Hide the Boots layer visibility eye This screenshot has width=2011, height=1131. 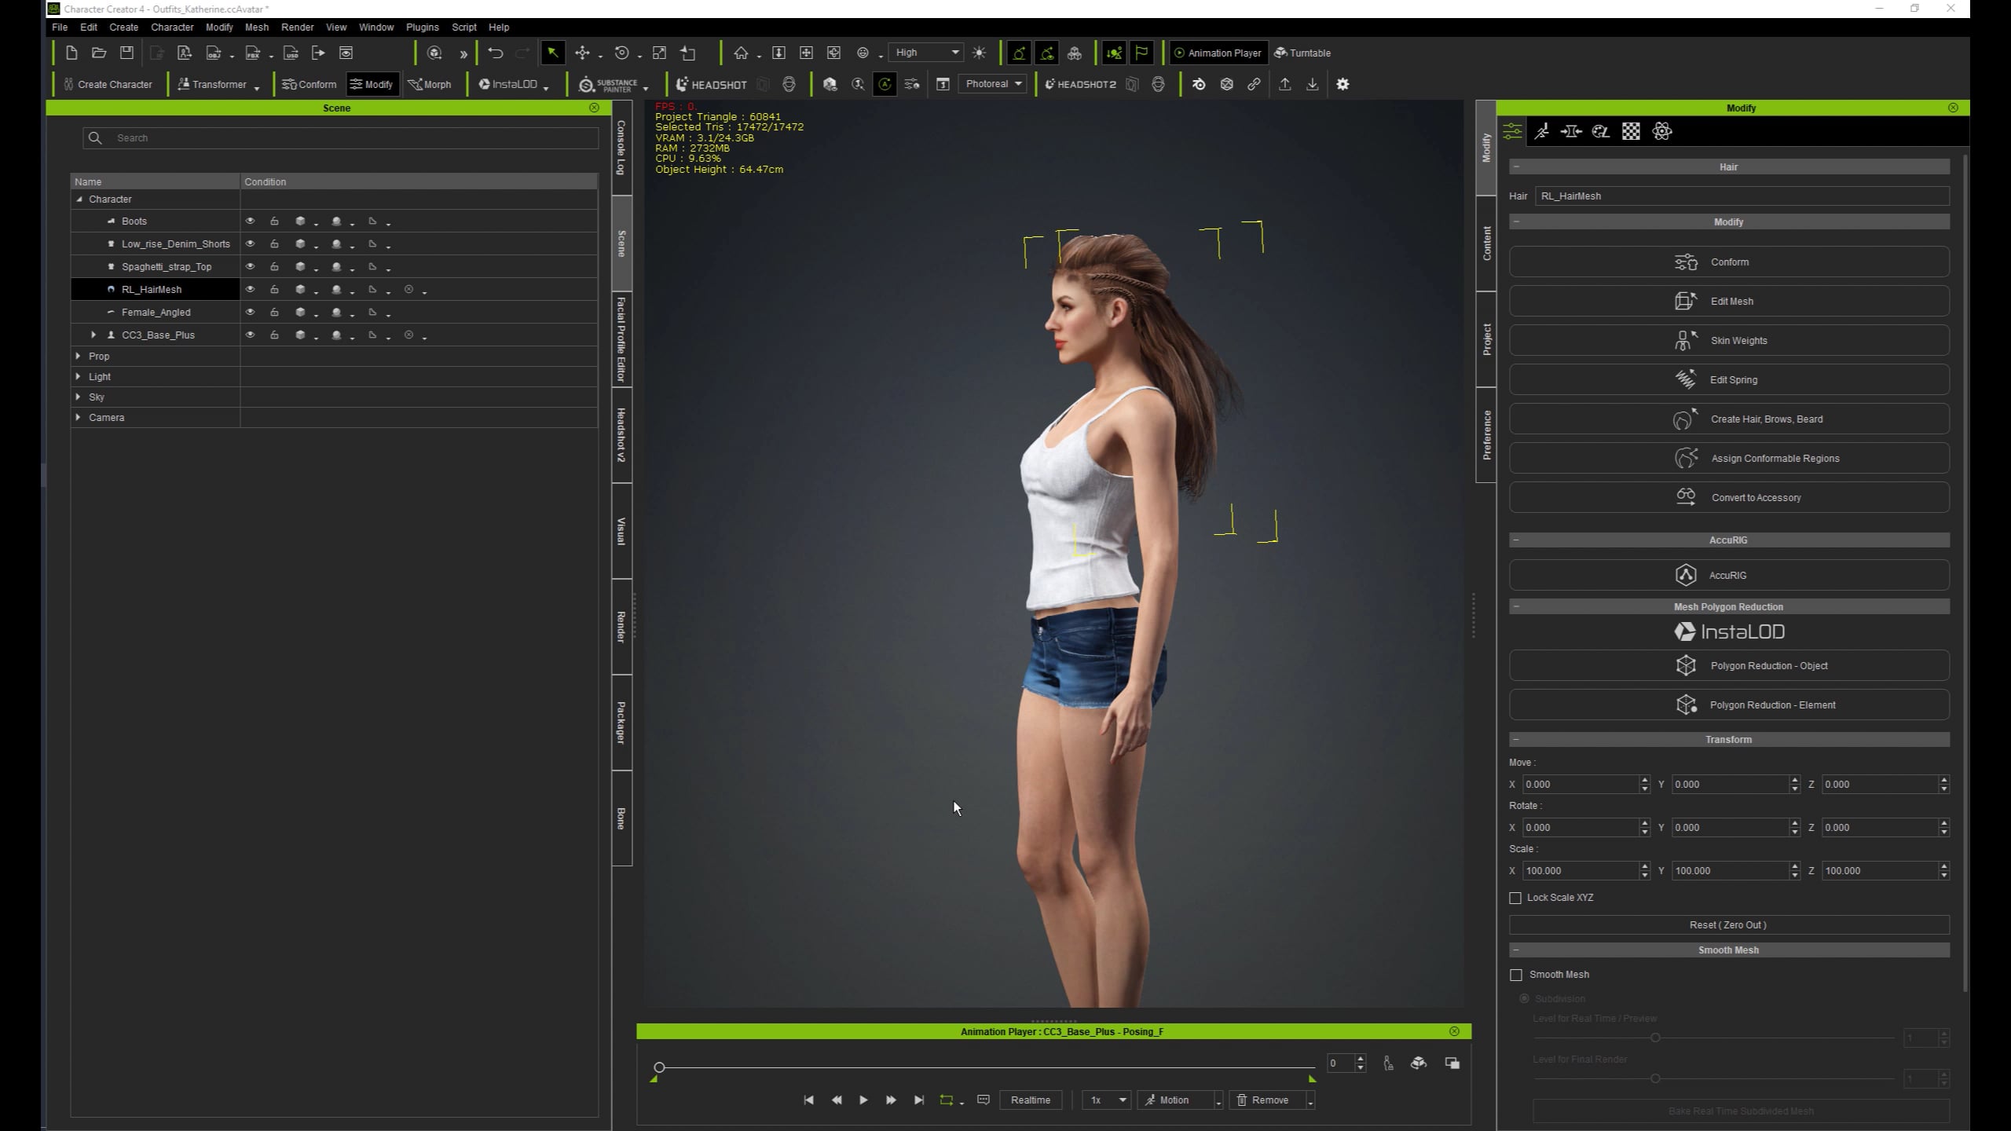(x=250, y=221)
